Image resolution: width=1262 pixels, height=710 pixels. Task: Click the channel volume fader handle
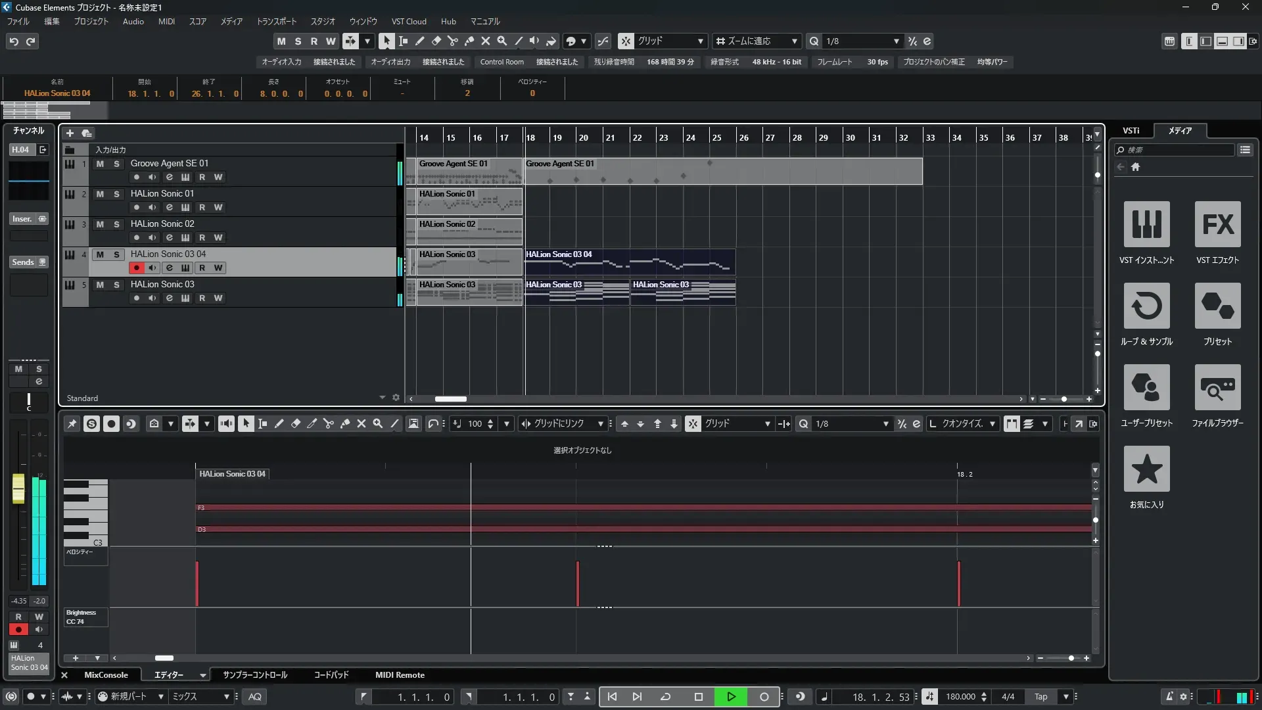click(x=18, y=488)
